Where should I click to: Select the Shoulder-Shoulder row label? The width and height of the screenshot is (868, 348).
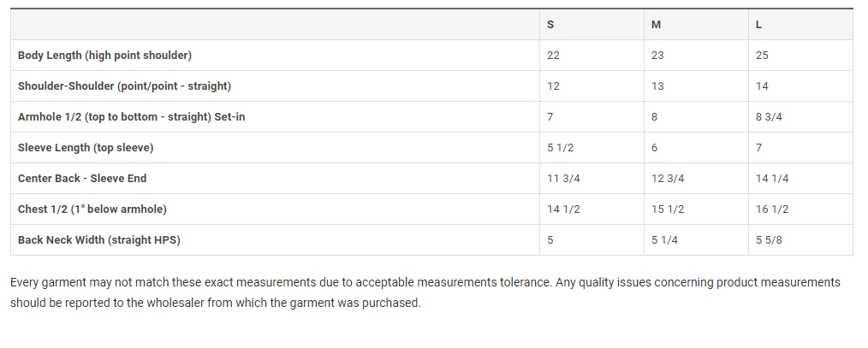[x=124, y=86]
